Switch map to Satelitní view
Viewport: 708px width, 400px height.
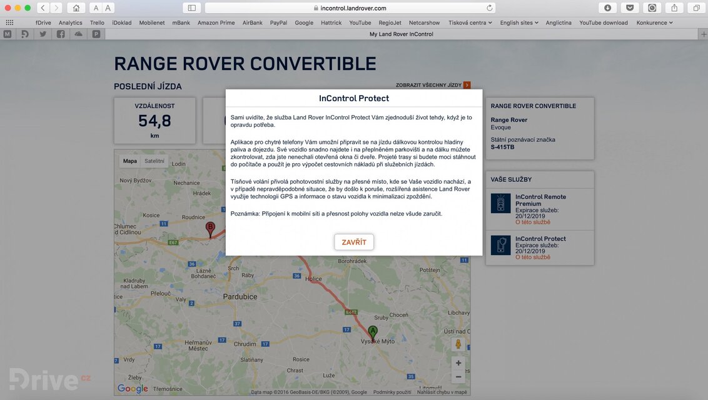pyautogui.click(x=154, y=161)
